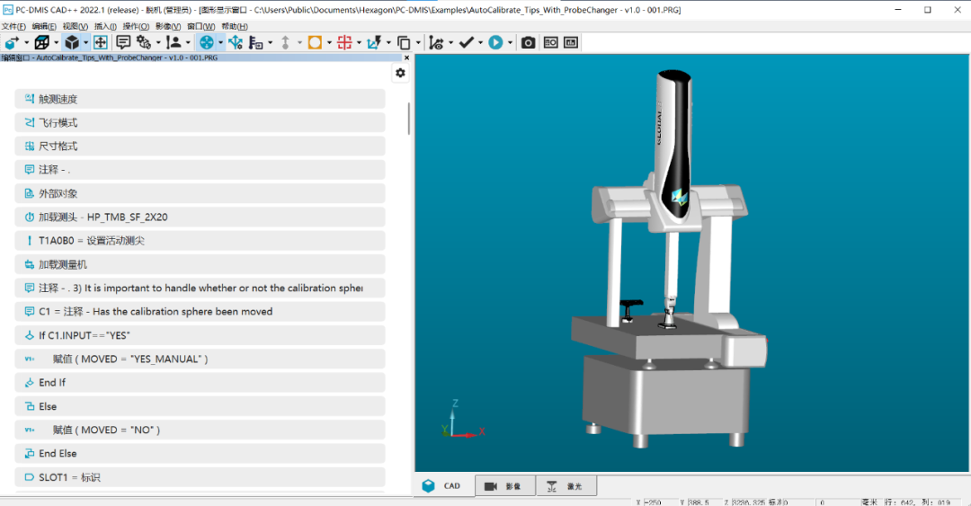The width and height of the screenshot is (971, 506).
Task: Click the black checkmark toolbar icon
Action: pyautogui.click(x=467, y=42)
